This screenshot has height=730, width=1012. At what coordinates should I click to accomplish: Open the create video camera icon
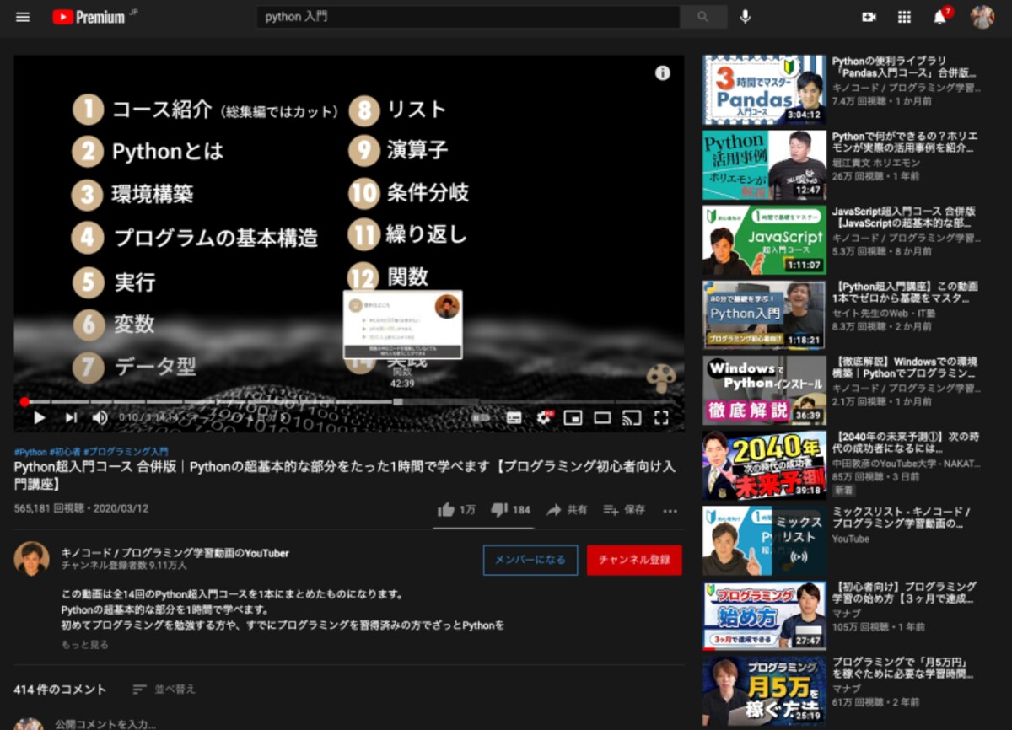[869, 17]
